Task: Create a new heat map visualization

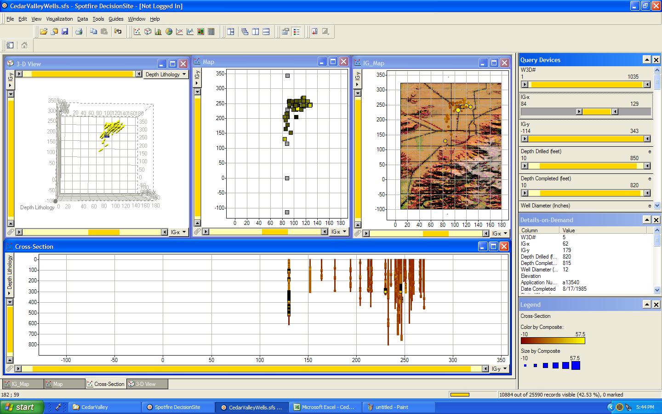Action: click(x=200, y=32)
